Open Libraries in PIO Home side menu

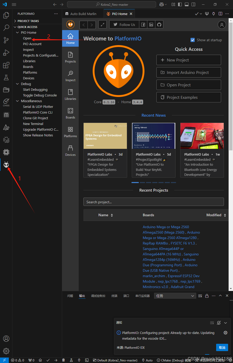click(70, 94)
